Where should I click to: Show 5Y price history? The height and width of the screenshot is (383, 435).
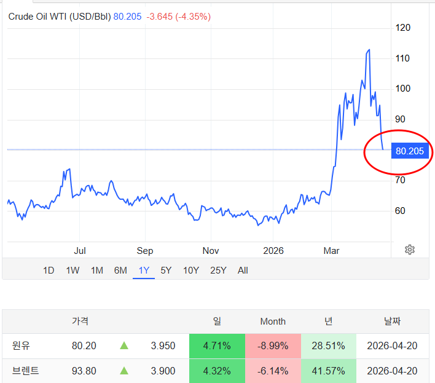166,270
